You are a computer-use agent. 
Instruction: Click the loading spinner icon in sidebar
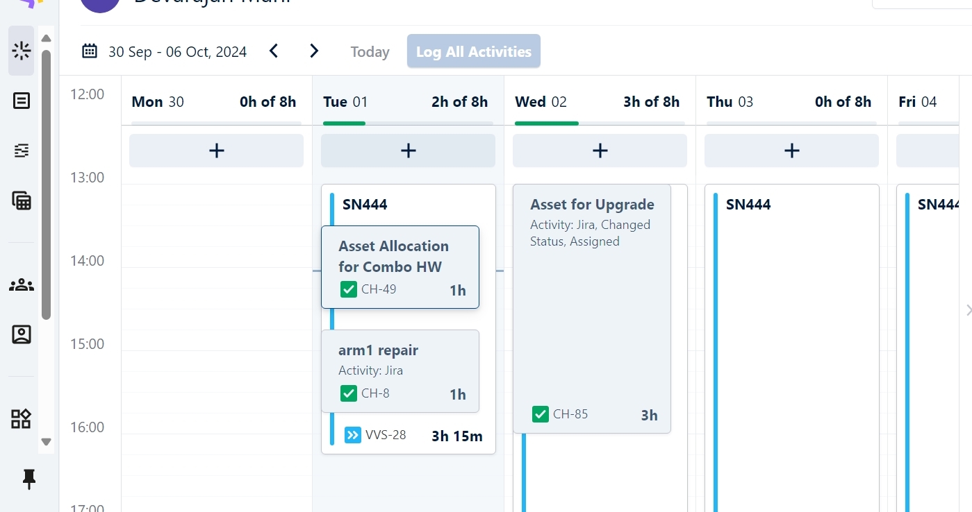coord(22,51)
